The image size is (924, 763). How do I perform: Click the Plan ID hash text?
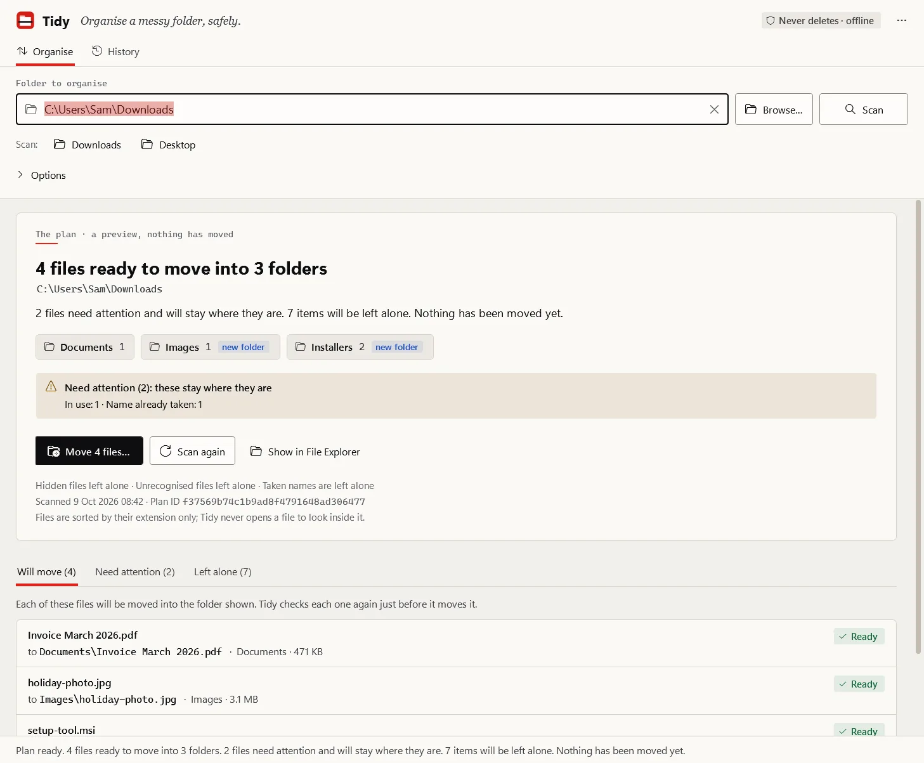coord(274,502)
